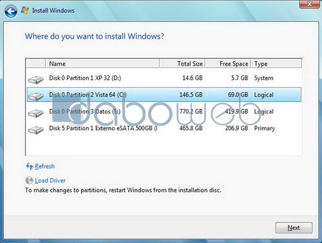Click the 419.9 GB free space cell
Screen dimensions: 322x243
[236, 112]
